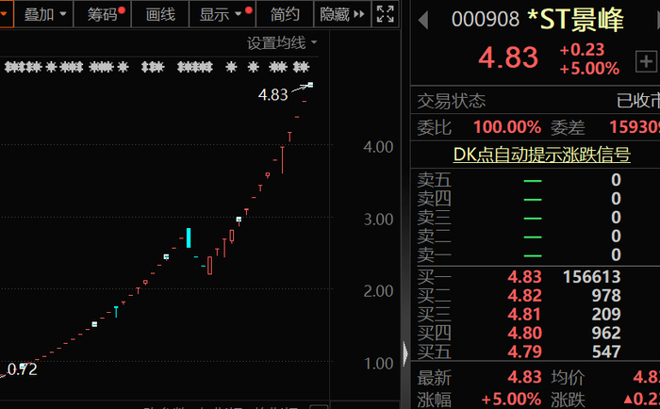Open the DK点自动提示涨跌信号 link
The width and height of the screenshot is (660, 409).
click(542, 155)
